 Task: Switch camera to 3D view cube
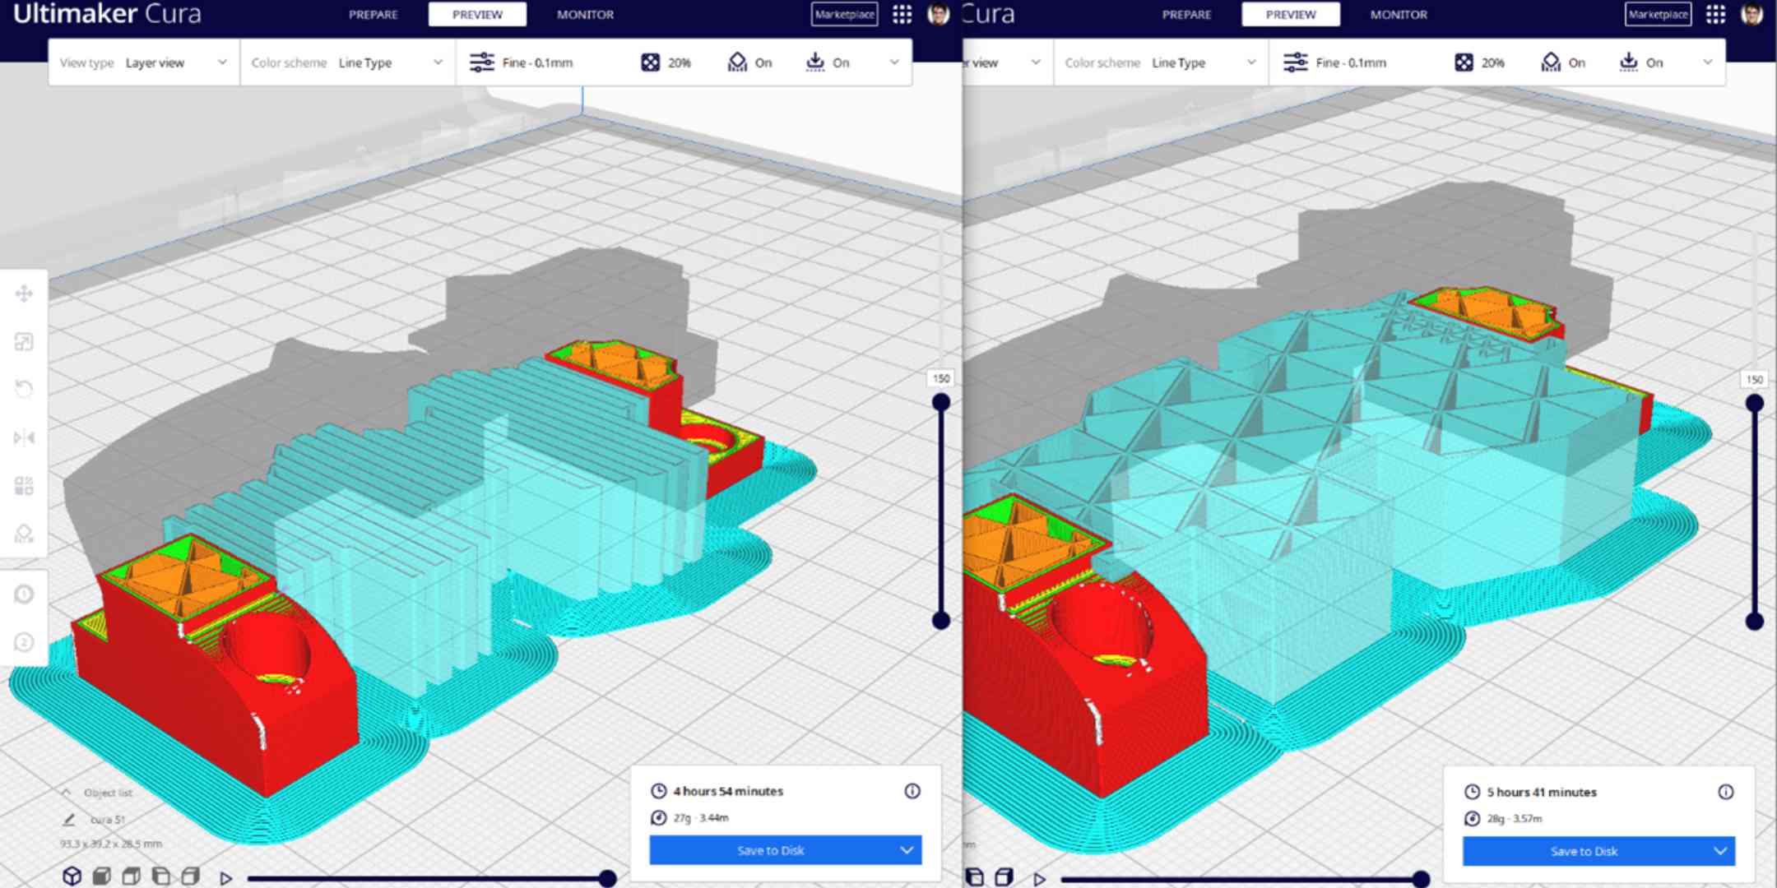pyautogui.click(x=72, y=876)
